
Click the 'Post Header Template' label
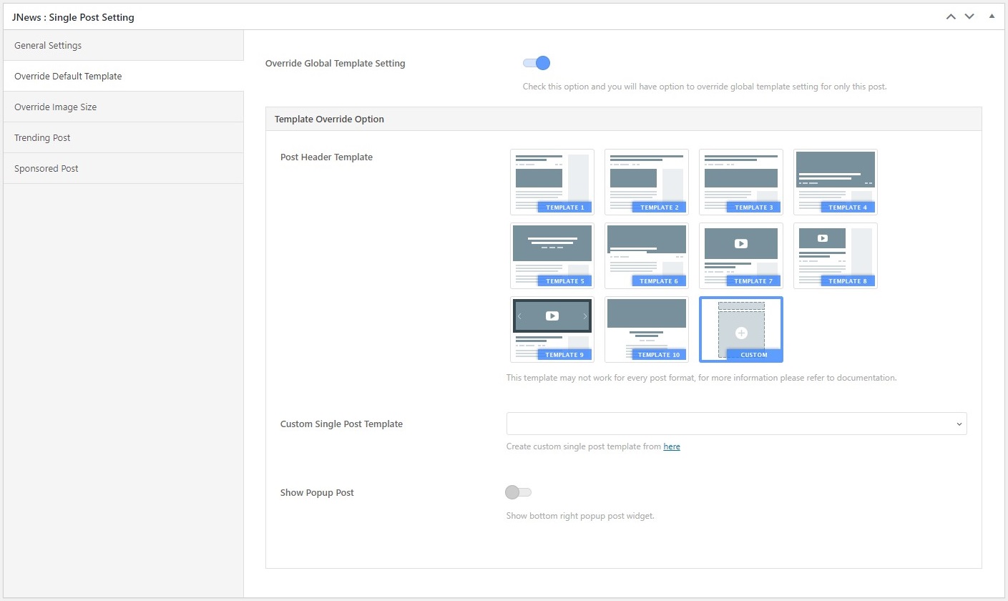coord(326,157)
